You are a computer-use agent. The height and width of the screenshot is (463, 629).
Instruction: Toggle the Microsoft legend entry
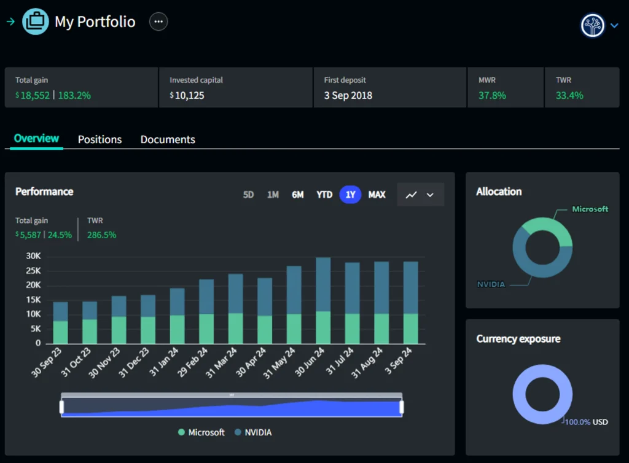201,432
